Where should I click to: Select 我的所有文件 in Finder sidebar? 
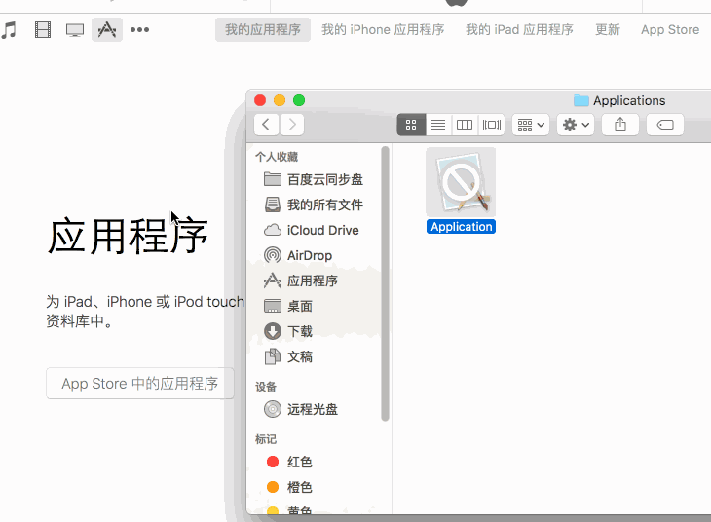coord(315,205)
